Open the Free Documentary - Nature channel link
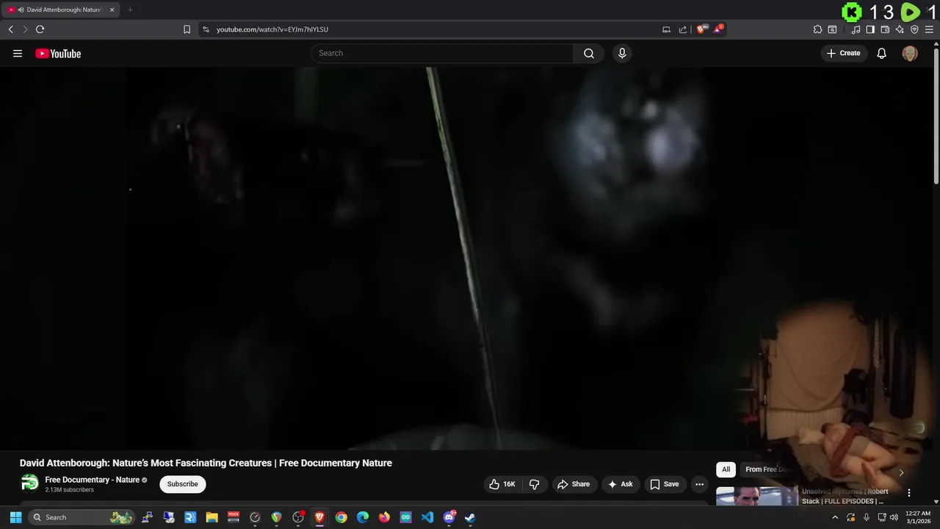The width and height of the screenshot is (940, 529). pyautogui.click(x=93, y=480)
